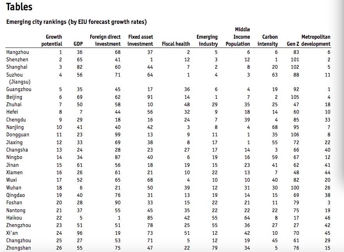
Task: Select the "Gen Z" column header
Action: 293,44
